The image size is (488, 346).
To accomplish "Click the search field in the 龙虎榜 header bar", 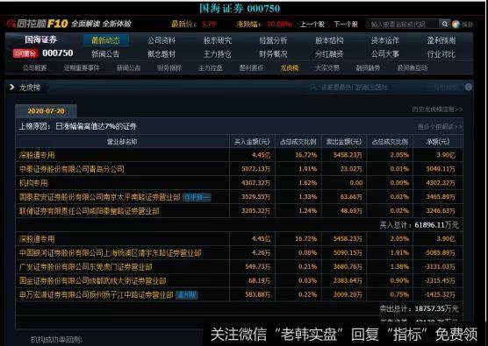I will coord(367,88).
